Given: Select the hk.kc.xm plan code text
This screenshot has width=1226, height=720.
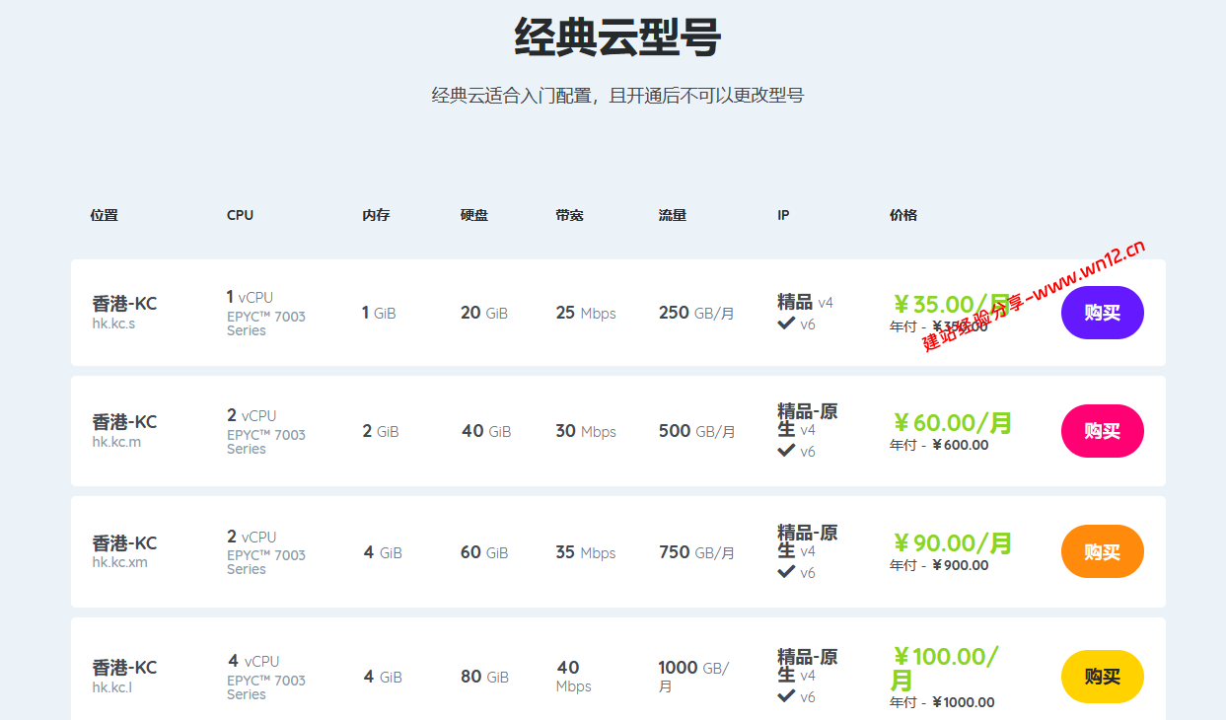Looking at the screenshot, I should click(x=119, y=562).
